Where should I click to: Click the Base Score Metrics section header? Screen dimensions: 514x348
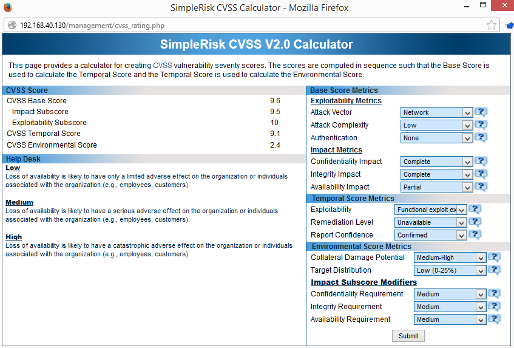(408, 90)
